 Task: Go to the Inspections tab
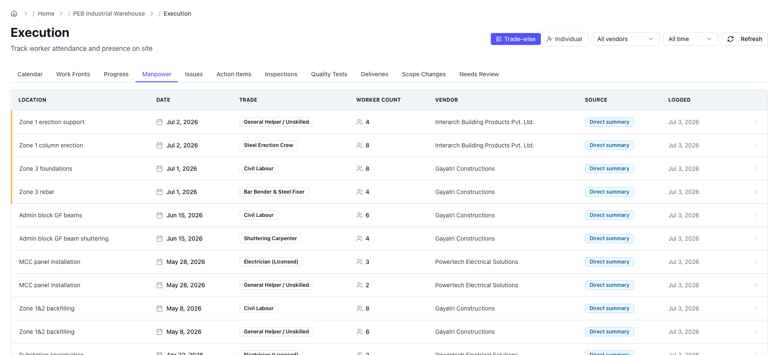tap(281, 74)
